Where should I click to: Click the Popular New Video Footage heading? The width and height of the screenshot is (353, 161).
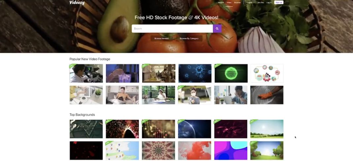[90, 59]
